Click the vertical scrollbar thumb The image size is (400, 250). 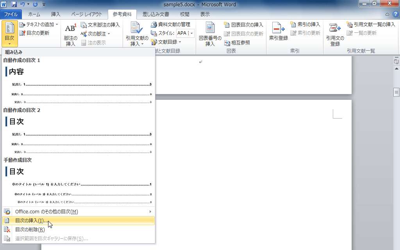point(396,92)
